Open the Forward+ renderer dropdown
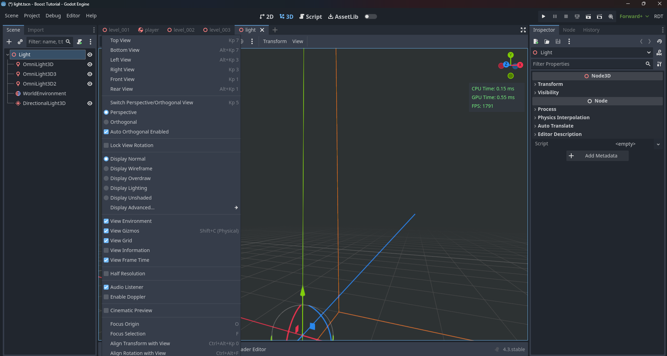The width and height of the screenshot is (667, 356). pos(634,16)
